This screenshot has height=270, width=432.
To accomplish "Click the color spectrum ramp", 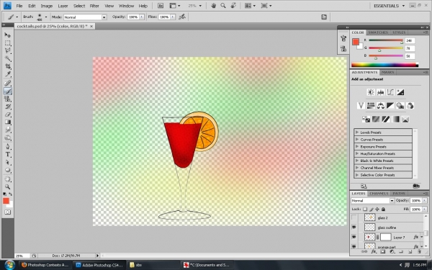I will [x=384, y=65].
